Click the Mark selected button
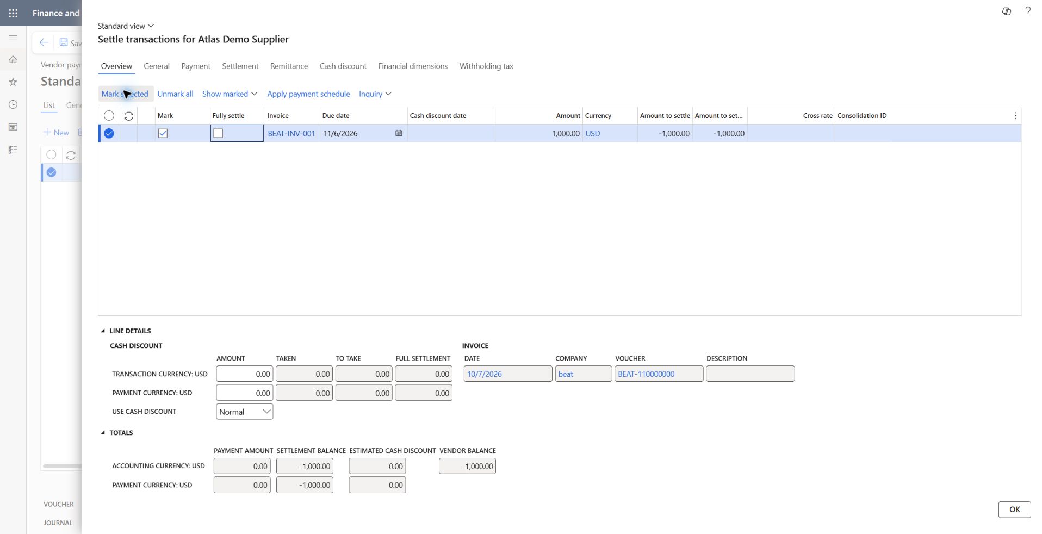1042x534 pixels. [125, 94]
